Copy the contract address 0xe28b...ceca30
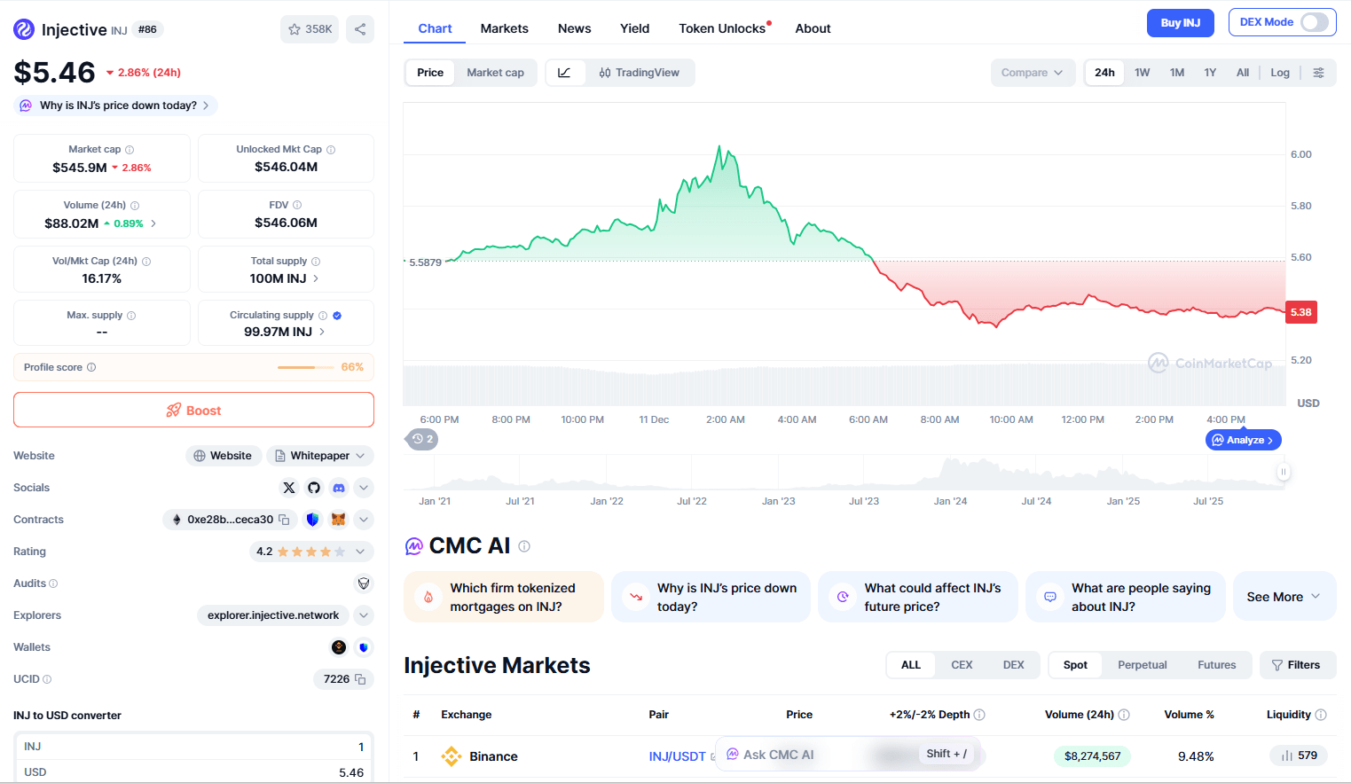The width and height of the screenshot is (1351, 783). coord(285,520)
